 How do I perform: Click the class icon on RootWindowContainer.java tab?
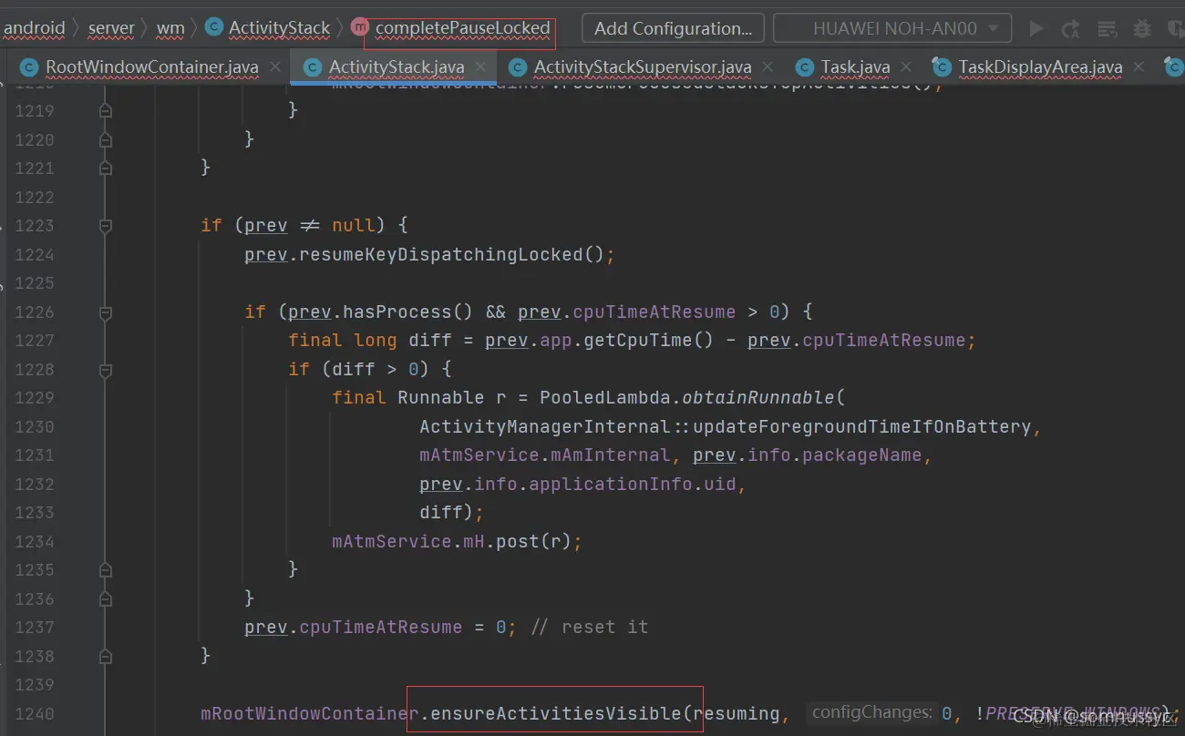click(30, 67)
